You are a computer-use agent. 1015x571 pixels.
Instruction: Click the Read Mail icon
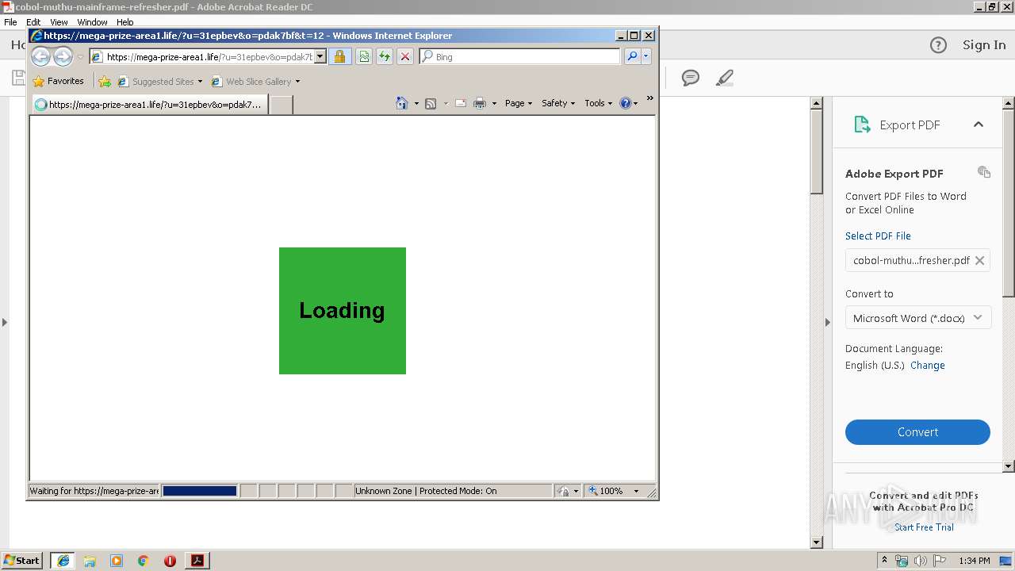(460, 103)
